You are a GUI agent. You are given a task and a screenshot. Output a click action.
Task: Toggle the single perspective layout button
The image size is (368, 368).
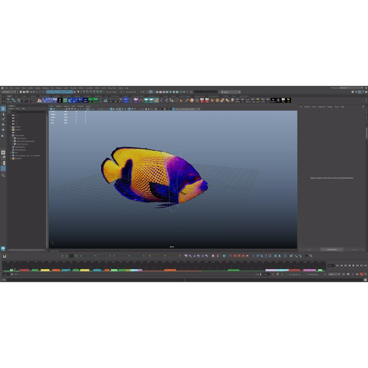(3, 153)
